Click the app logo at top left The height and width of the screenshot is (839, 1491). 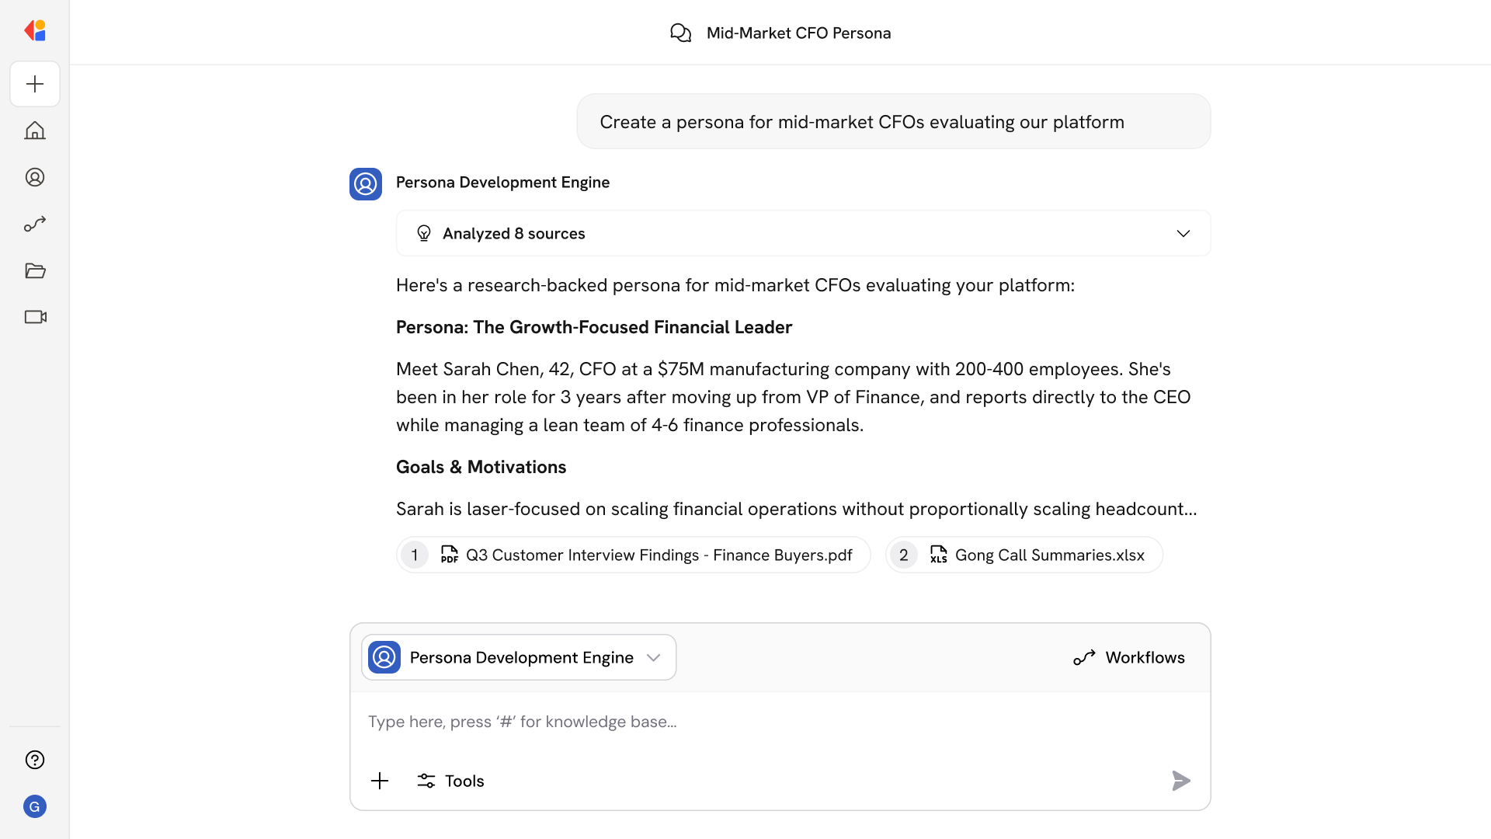coord(35,30)
